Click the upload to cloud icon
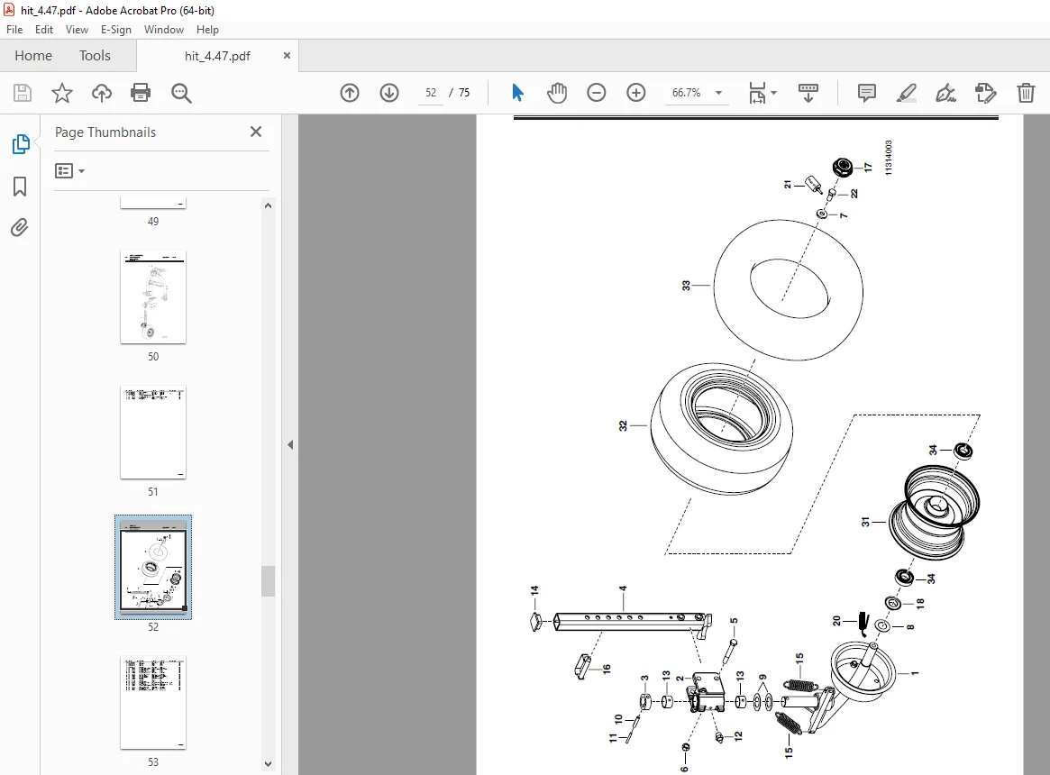 coord(102,93)
